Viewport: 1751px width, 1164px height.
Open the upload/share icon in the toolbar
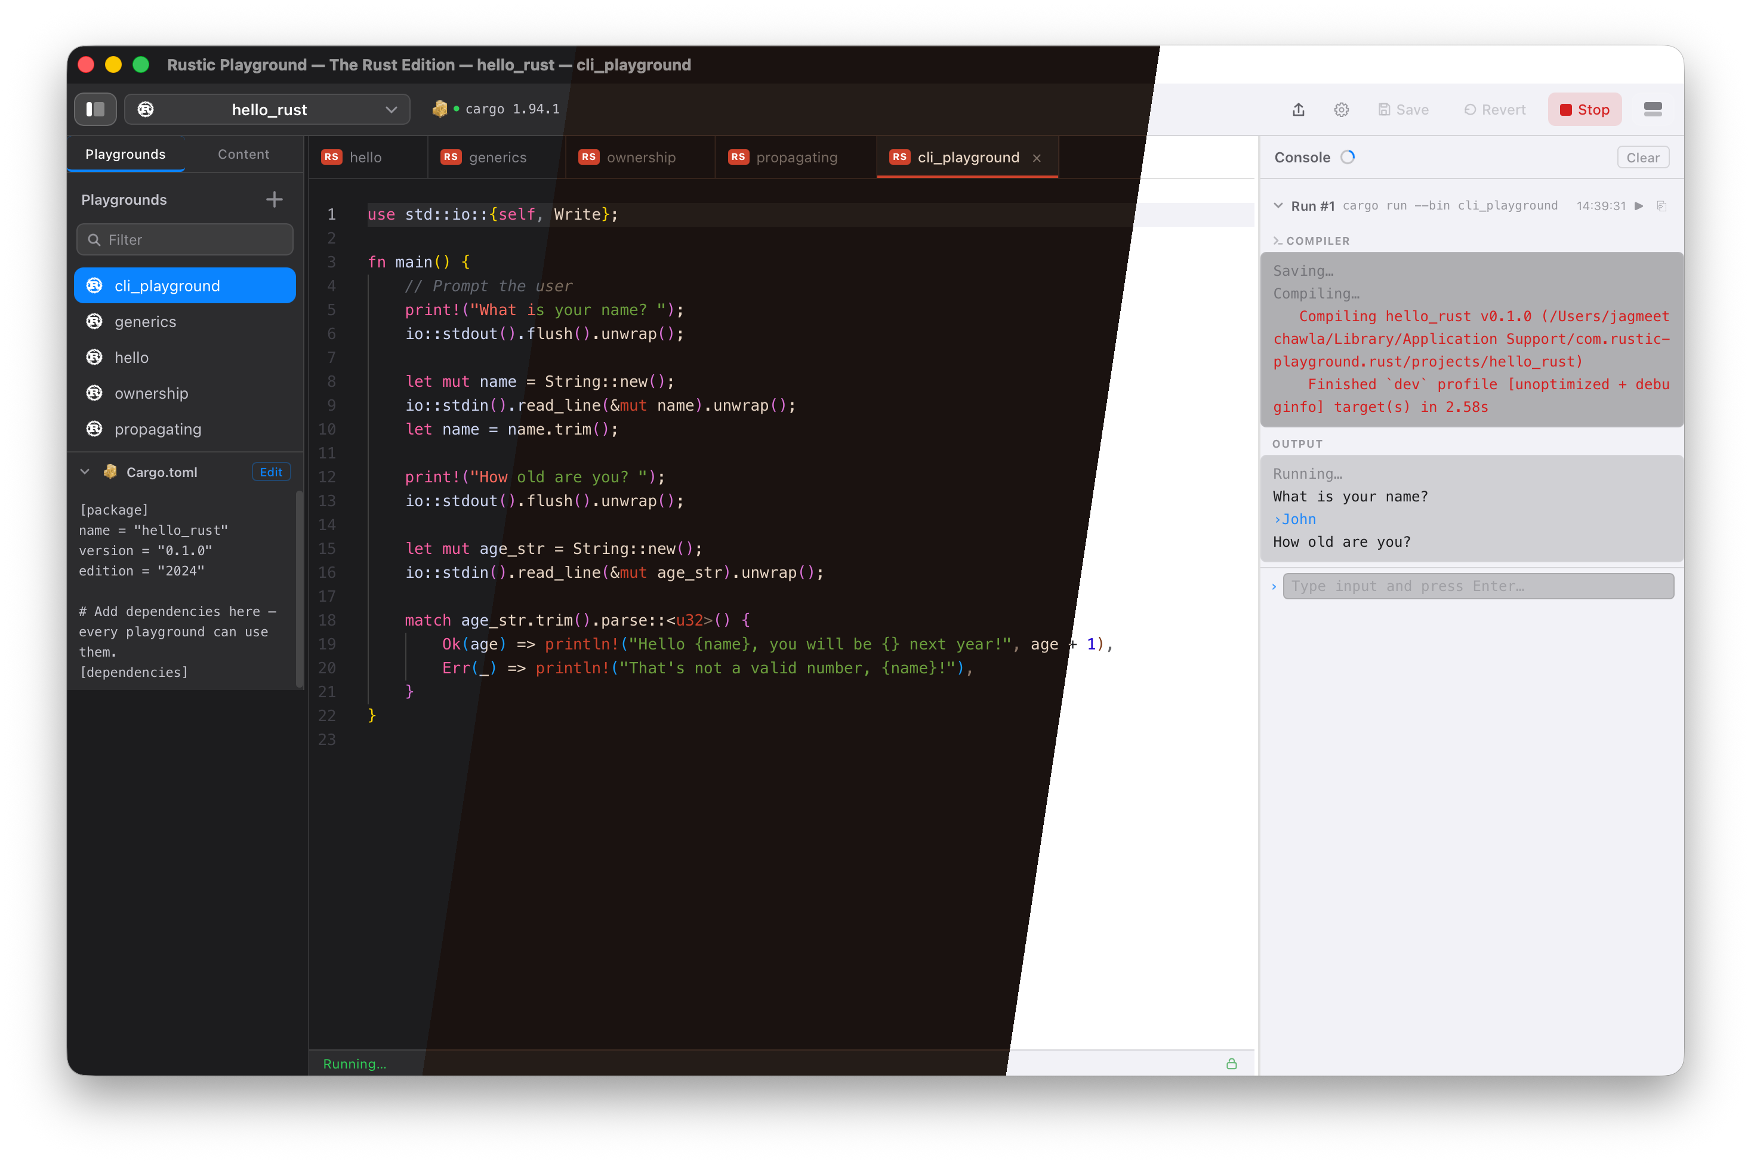pos(1298,109)
